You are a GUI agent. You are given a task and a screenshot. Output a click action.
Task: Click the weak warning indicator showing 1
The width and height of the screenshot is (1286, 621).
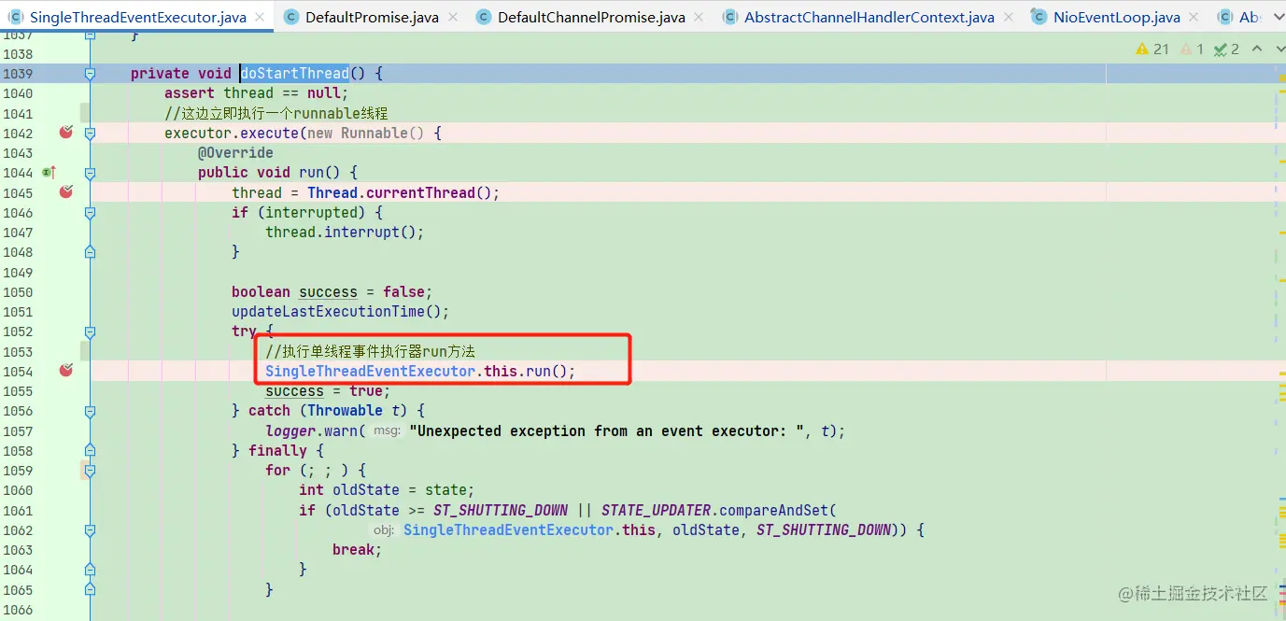click(x=1192, y=49)
